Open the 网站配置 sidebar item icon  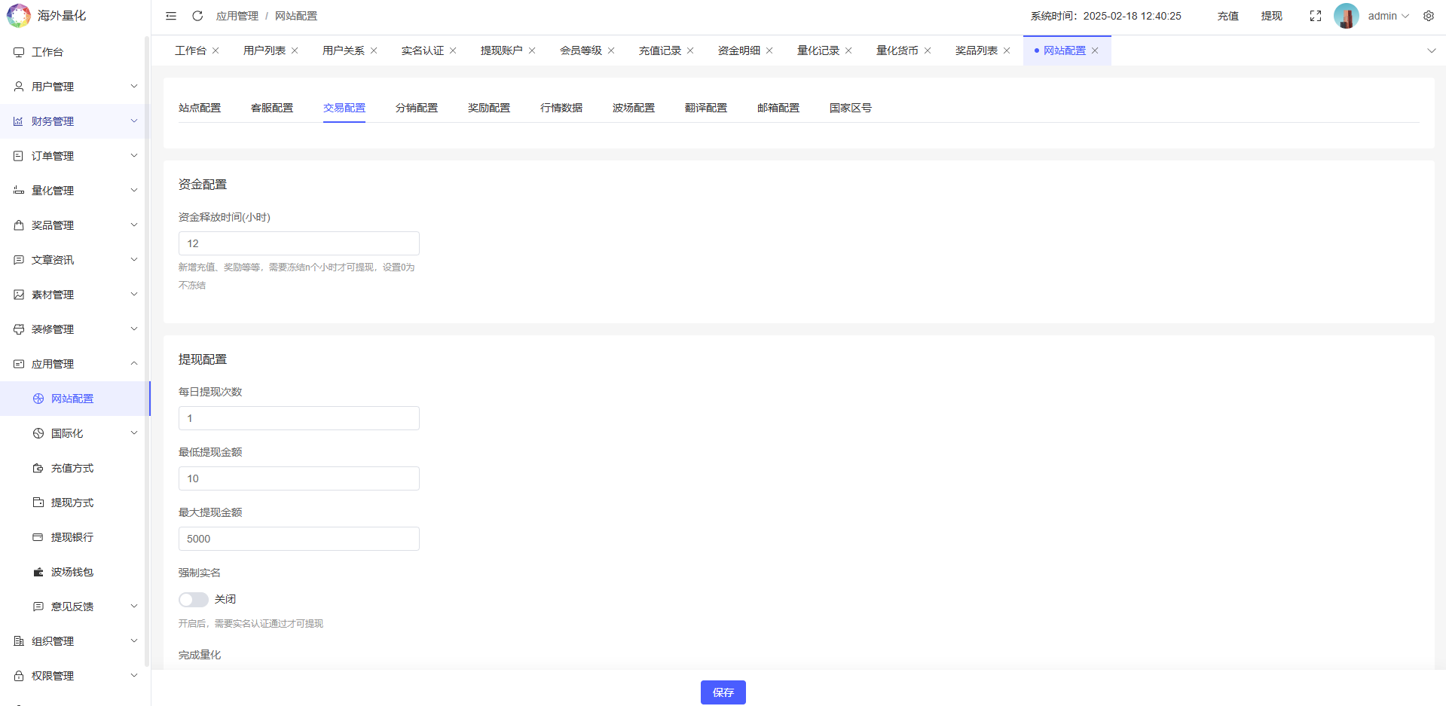tap(38, 399)
